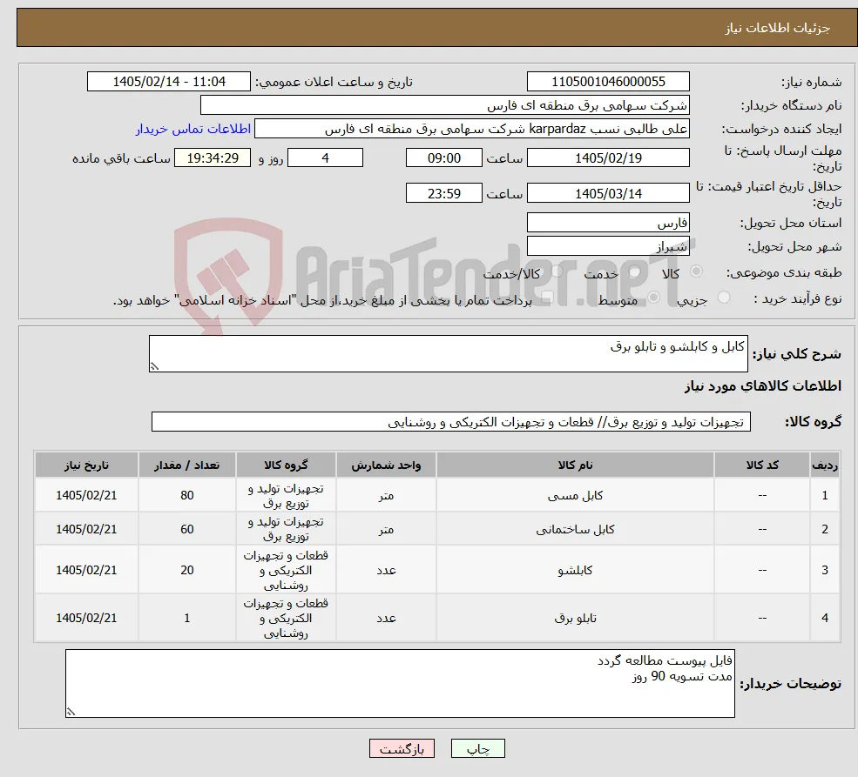Choose the جزیی purchase type radio
Image resolution: width=858 pixels, height=777 pixels.
[x=723, y=298]
